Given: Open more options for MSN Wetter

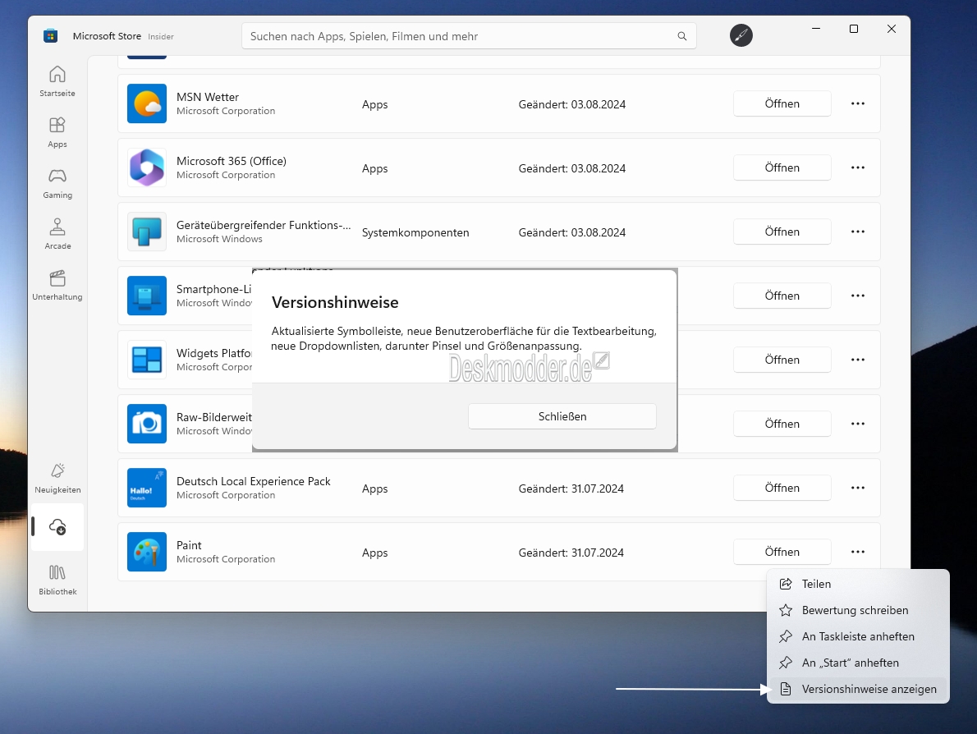Looking at the screenshot, I should tap(858, 103).
